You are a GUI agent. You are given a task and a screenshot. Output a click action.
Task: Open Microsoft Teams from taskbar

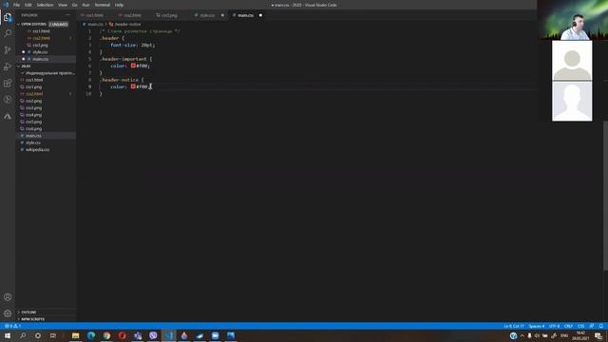click(x=138, y=335)
